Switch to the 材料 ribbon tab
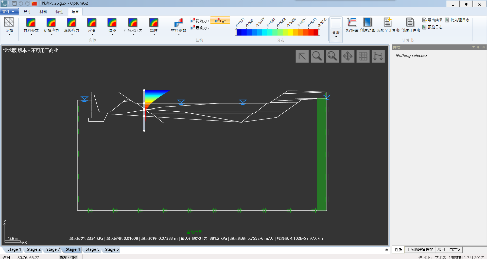The image size is (487, 259). tap(43, 12)
